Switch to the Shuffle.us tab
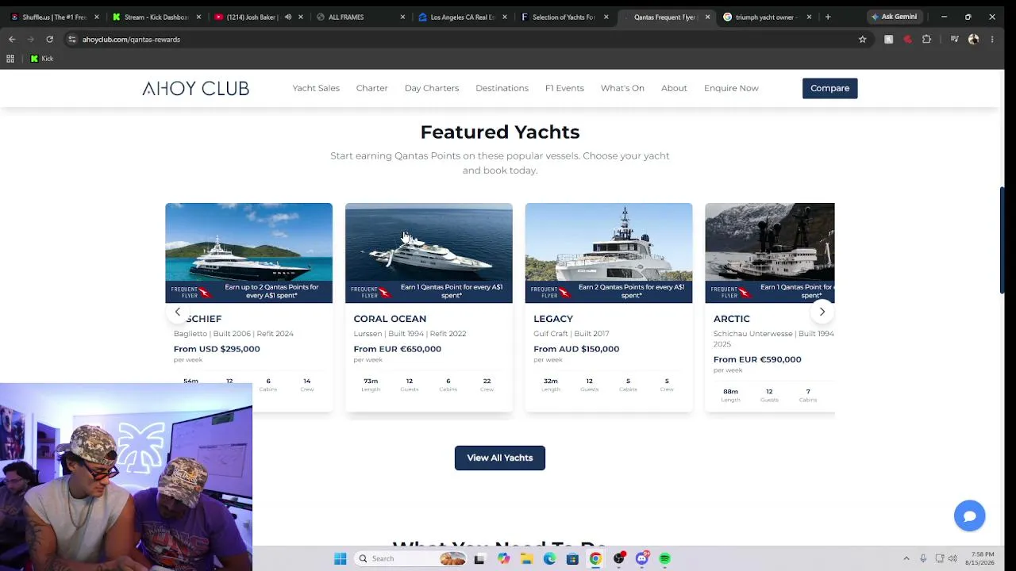Viewport: 1016px width, 571px height. pyautogui.click(x=48, y=17)
